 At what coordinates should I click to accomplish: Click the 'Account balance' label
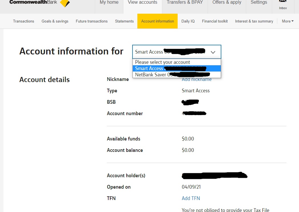click(x=125, y=150)
